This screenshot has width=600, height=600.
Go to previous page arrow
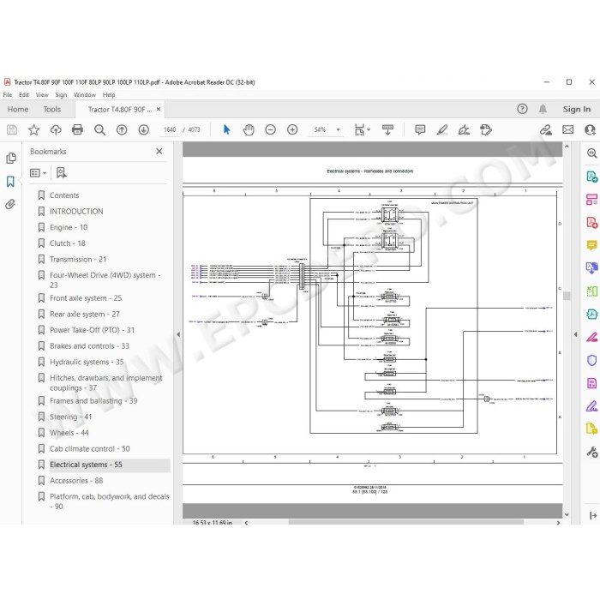[x=122, y=130]
